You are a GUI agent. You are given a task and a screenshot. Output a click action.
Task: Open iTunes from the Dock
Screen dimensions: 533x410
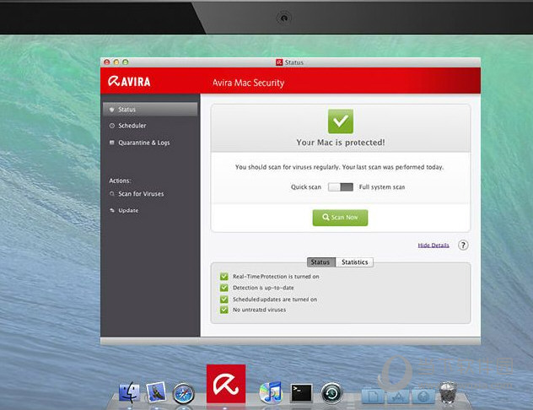(x=270, y=393)
